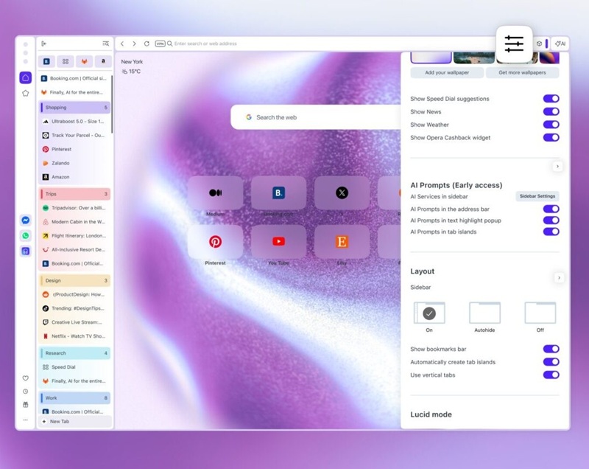Select the pinned Amazon tab
Screen dimensions: 589x469
[x=103, y=61]
